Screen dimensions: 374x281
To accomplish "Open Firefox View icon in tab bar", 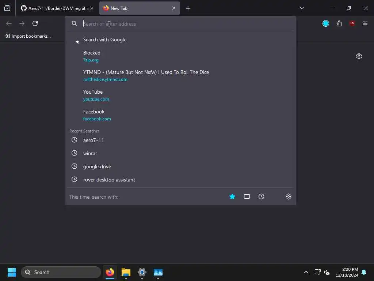I will click(7, 8).
